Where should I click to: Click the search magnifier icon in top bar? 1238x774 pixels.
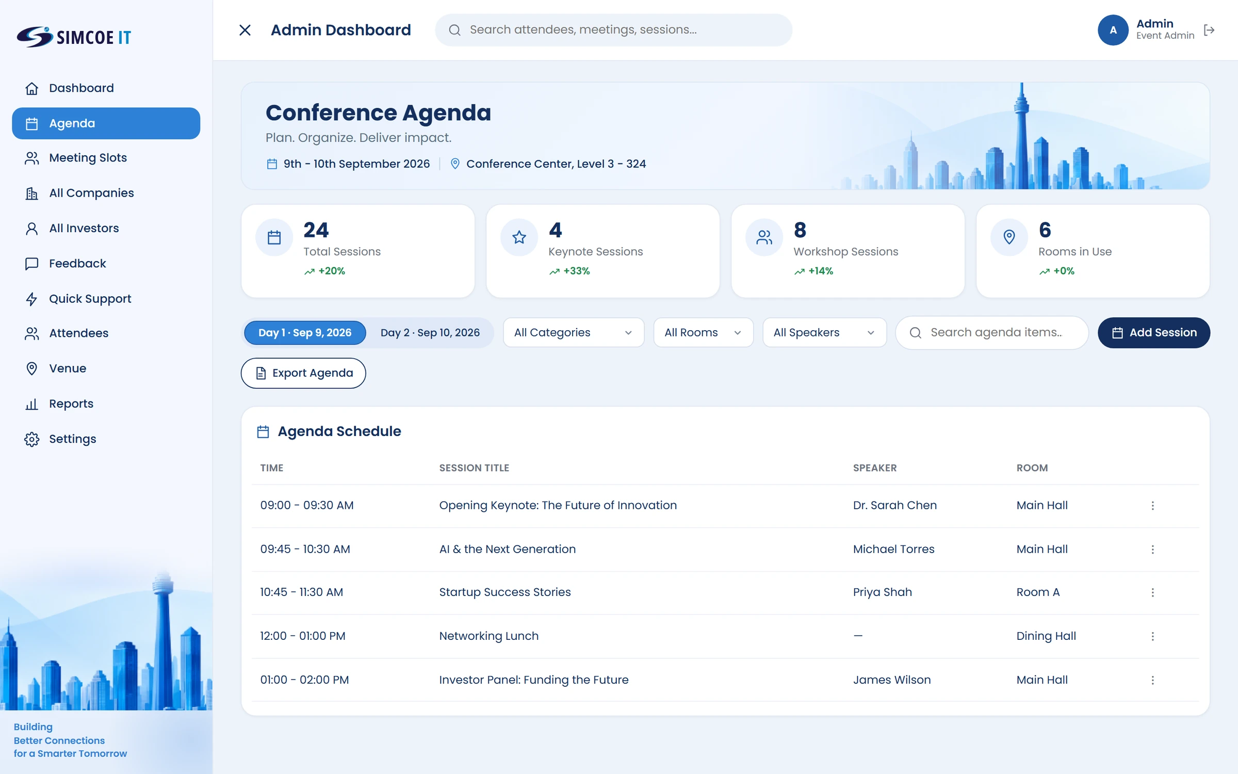(x=454, y=30)
